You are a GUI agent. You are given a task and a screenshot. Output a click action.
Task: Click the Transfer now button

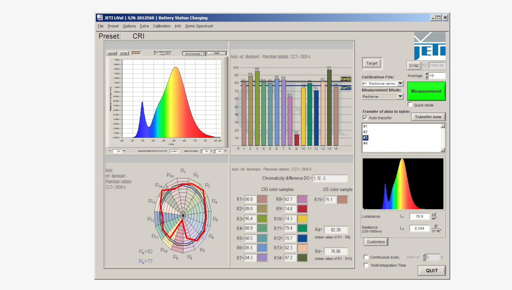(428, 117)
